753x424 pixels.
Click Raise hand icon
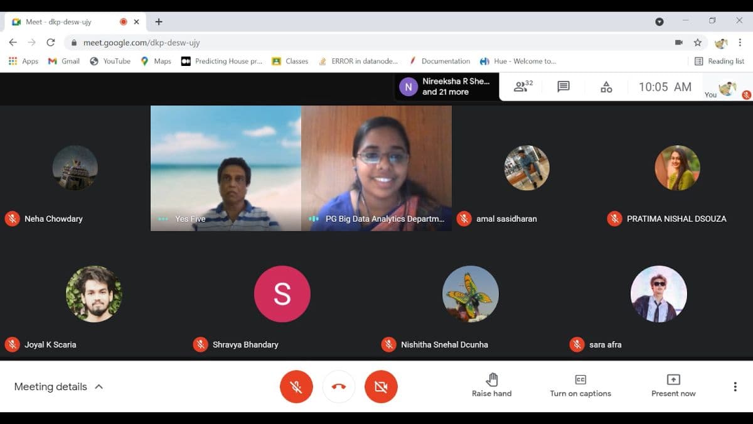pos(492,379)
